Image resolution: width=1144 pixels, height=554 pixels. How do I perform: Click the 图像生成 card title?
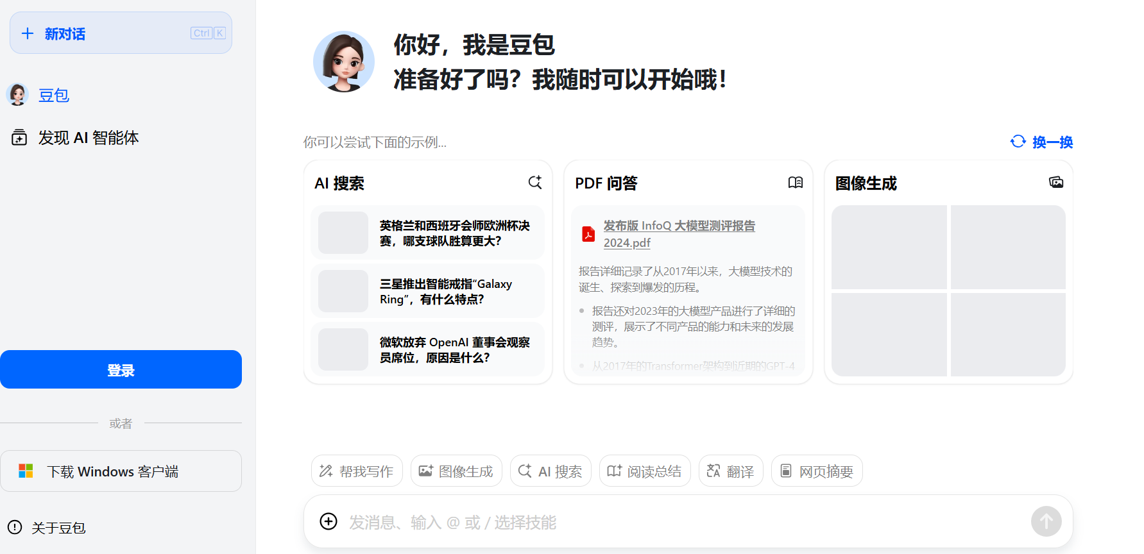click(x=866, y=183)
